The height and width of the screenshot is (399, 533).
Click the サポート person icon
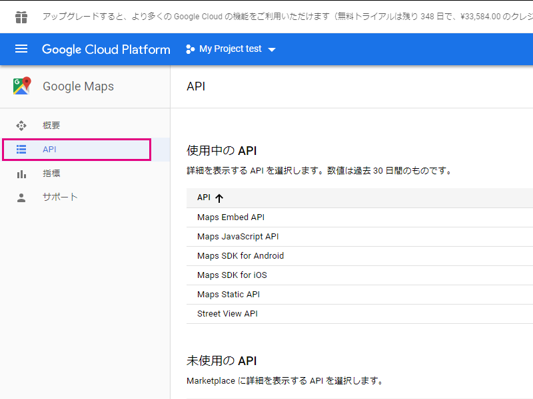(x=21, y=197)
